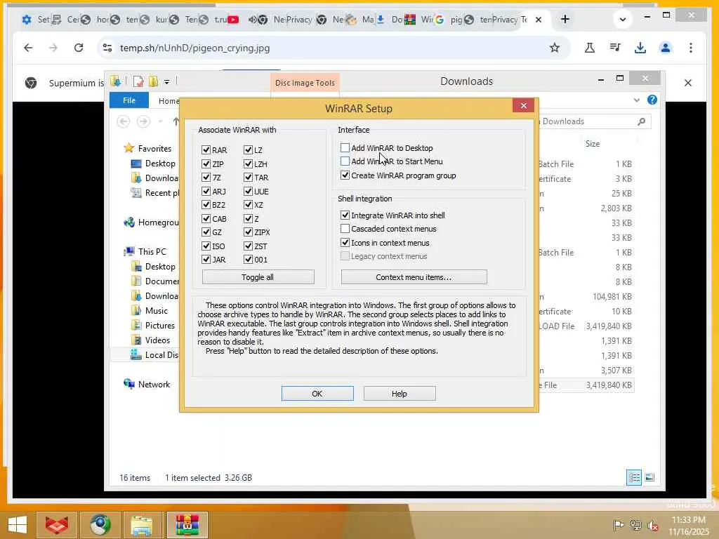Open new browser tab with plus
The image size is (719, 539).
coord(565,19)
